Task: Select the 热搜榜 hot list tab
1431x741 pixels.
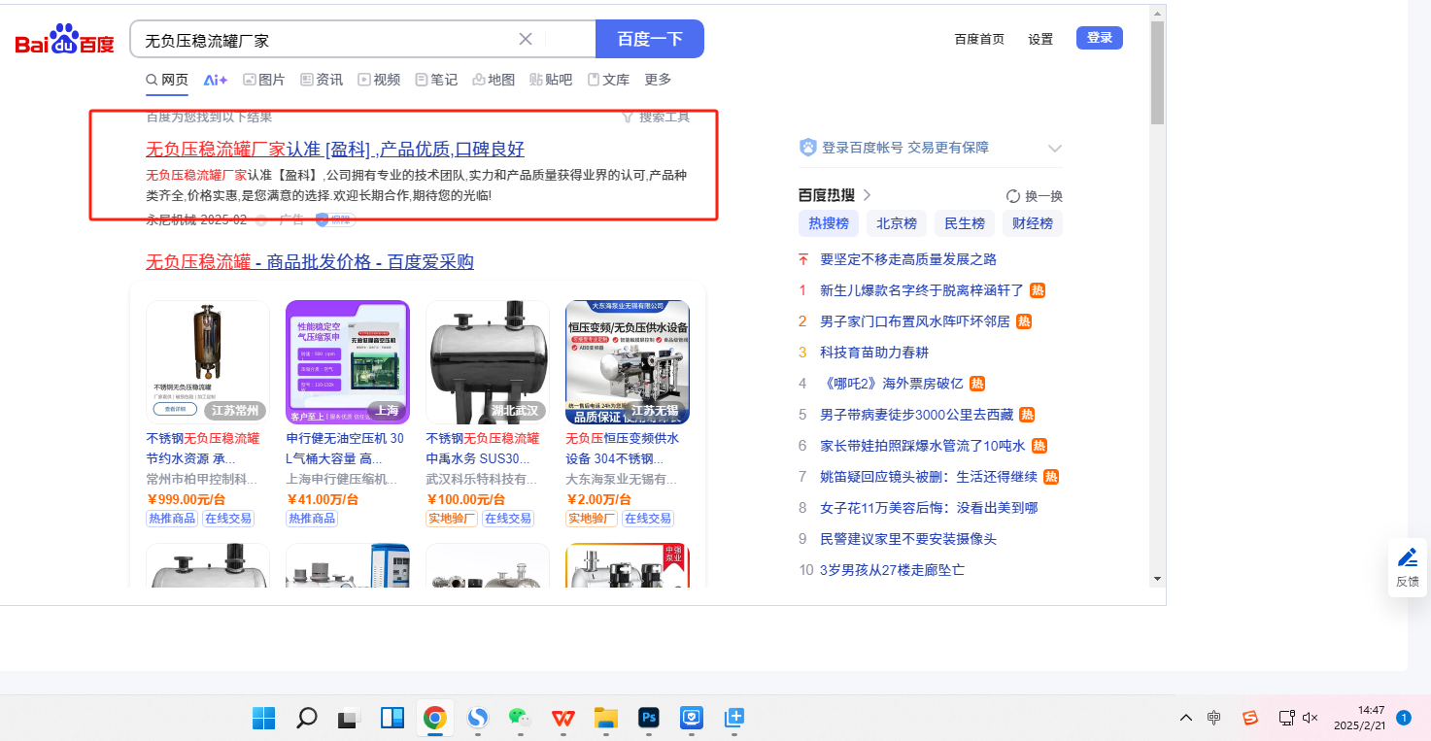Action: (829, 223)
